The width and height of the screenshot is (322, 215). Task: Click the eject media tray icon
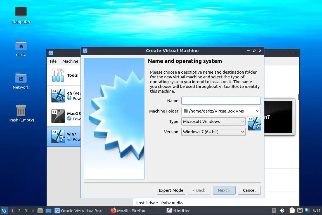[274, 211]
